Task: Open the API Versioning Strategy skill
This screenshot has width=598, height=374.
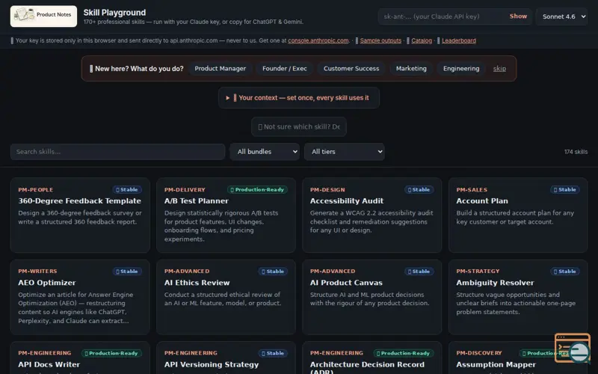Action: click(x=226, y=358)
